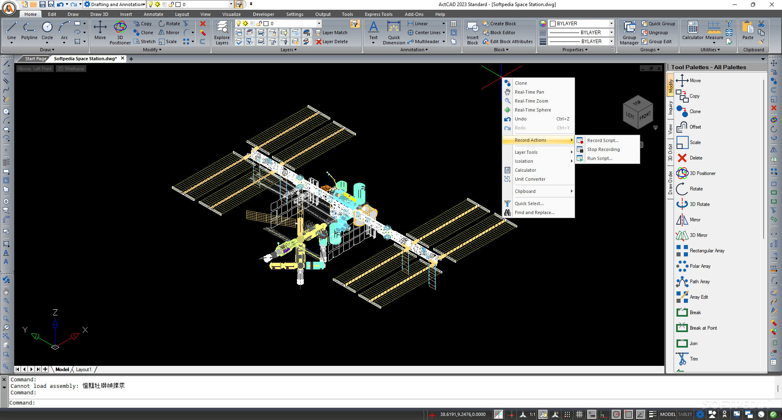Image resolution: width=782 pixels, height=420 pixels.
Task: Open Explore Layers
Action: (222, 33)
